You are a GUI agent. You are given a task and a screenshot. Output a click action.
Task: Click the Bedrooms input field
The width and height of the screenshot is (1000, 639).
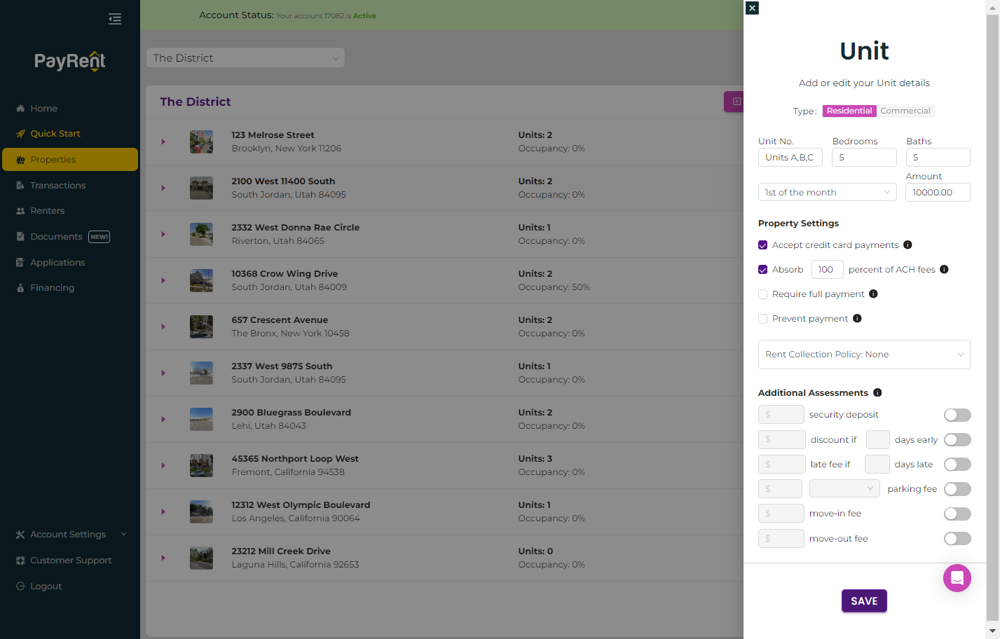tap(864, 158)
